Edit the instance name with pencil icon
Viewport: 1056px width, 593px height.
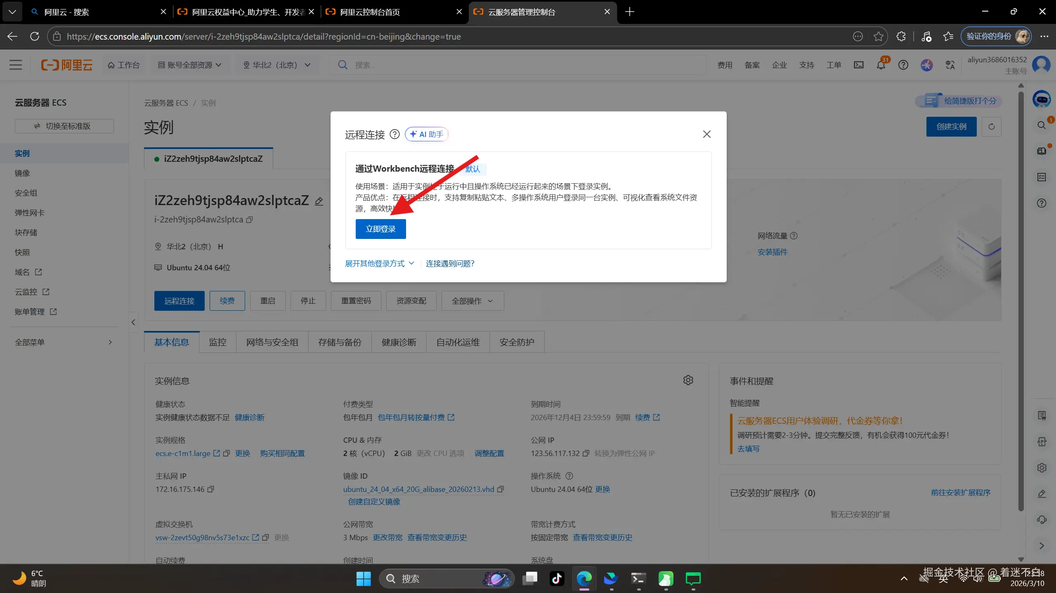319,201
